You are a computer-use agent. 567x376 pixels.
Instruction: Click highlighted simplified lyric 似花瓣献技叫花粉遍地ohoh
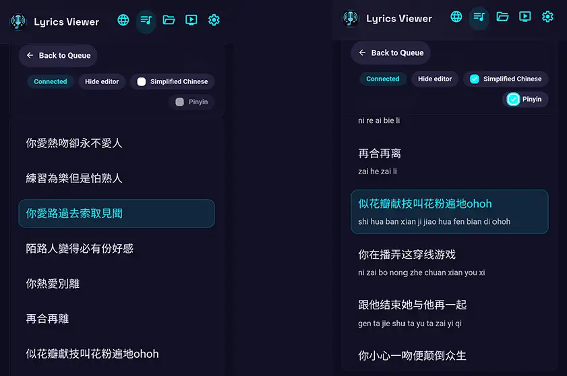click(425, 204)
